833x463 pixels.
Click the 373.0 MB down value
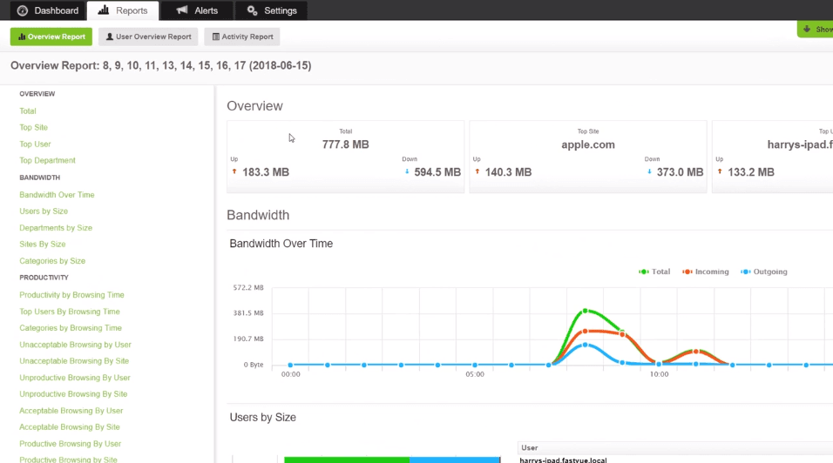[680, 172]
